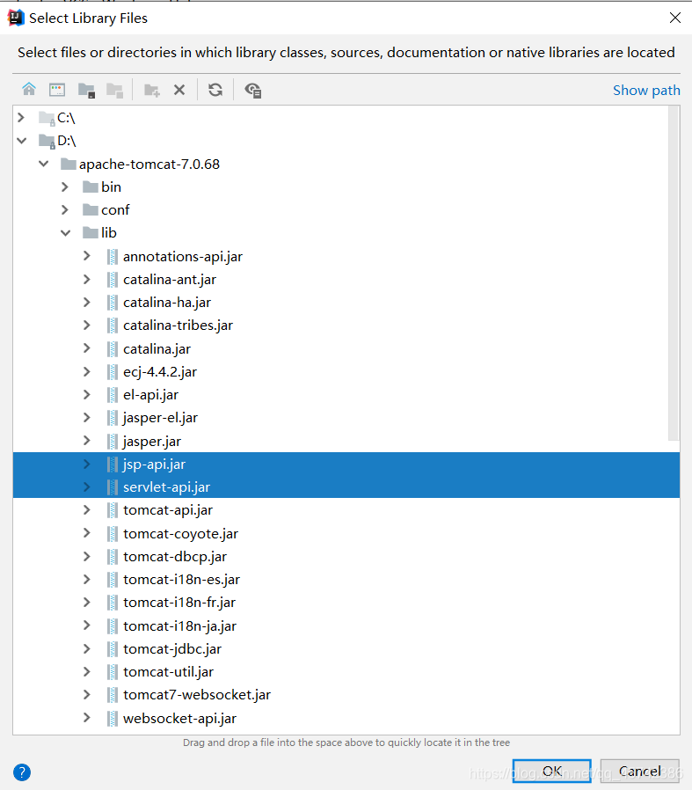The image size is (692, 790).
Task: Select tomcat-jdbc.jar file name
Action: point(172,649)
